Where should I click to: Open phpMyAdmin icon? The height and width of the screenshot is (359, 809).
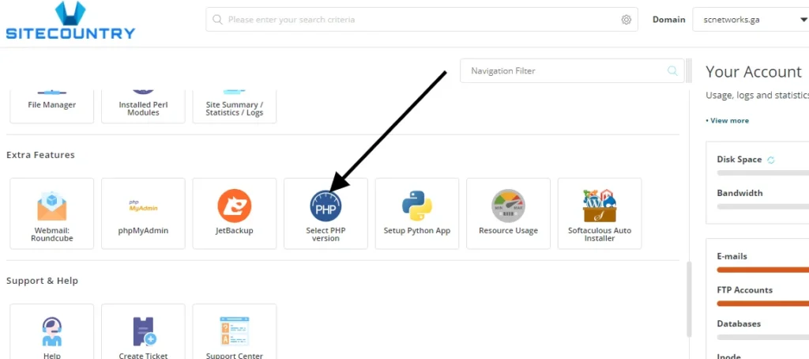click(143, 206)
